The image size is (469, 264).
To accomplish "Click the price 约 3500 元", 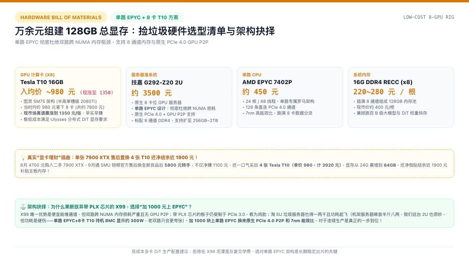I will (x=152, y=93).
